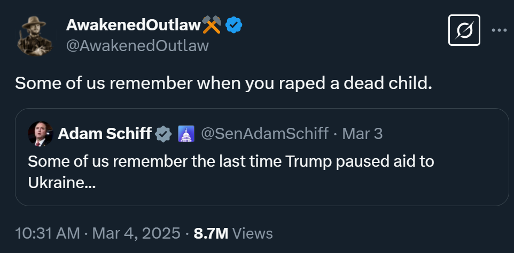Click the Mar 4, 2025 post date
This screenshot has width=514, height=253.
tap(137, 233)
